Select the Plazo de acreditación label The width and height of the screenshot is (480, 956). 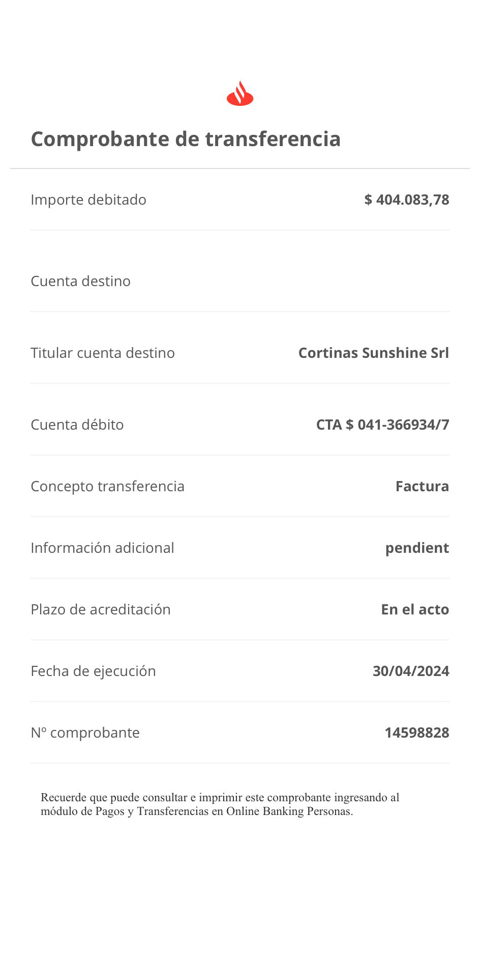[101, 609]
